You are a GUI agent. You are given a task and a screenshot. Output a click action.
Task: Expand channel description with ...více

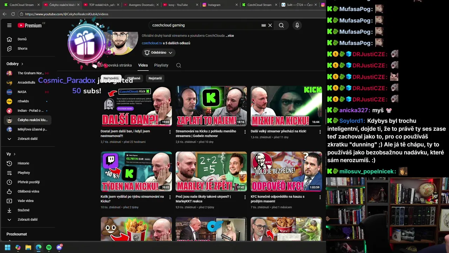(229, 36)
